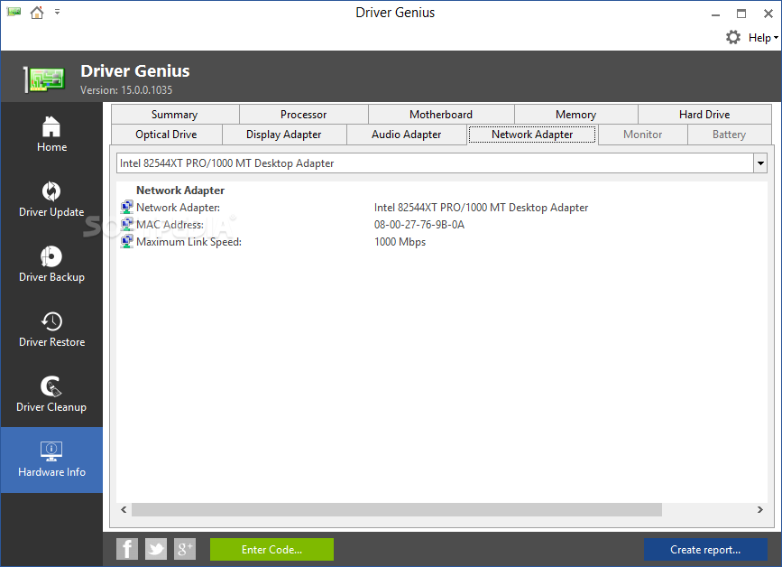Screen dimensions: 782x567
Task: Click the adapter name field Intel 82544XT
Action: pyautogui.click(x=435, y=163)
